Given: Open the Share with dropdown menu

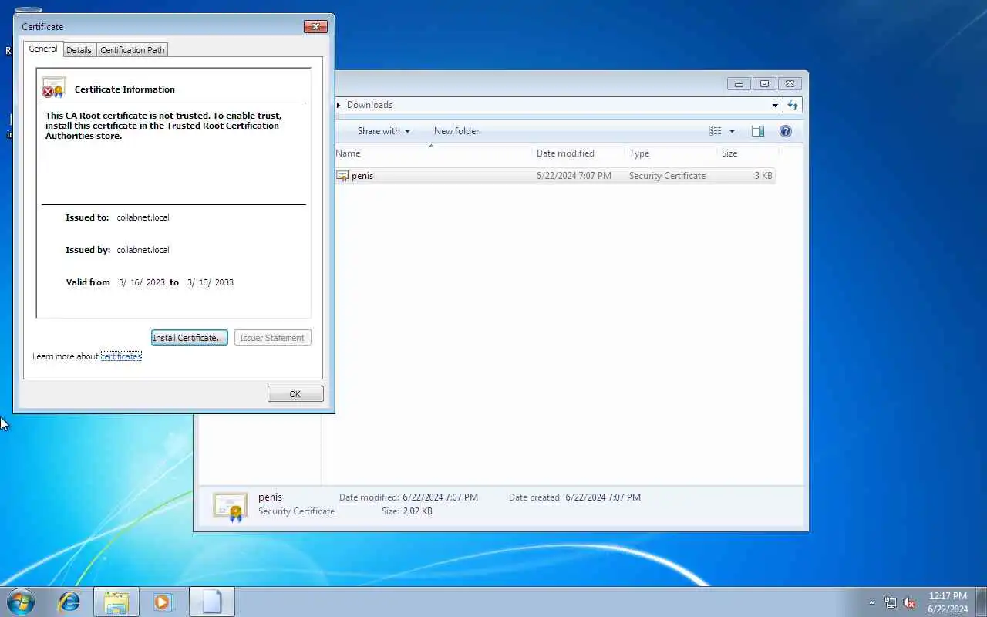Looking at the screenshot, I should pyautogui.click(x=384, y=131).
